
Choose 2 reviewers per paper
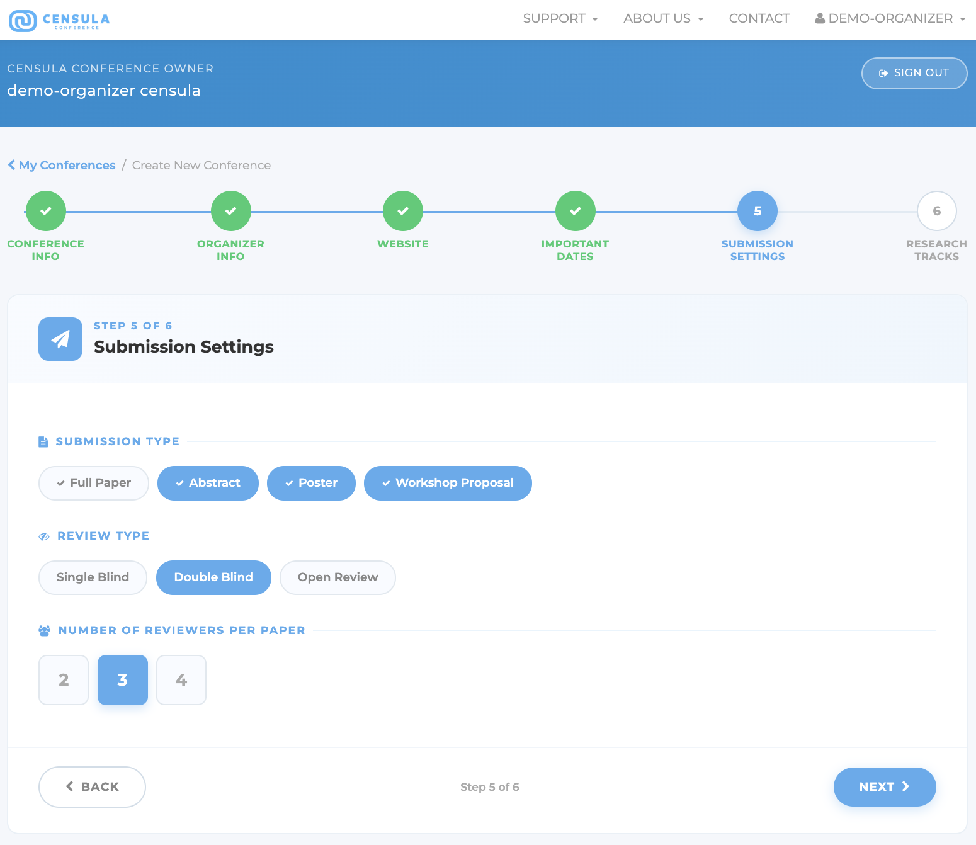click(x=64, y=680)
